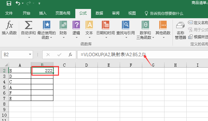Click the 告诉我你想要做什么 search box
The width and height of the screenshot is (208, 121).
tap(164, 13)
